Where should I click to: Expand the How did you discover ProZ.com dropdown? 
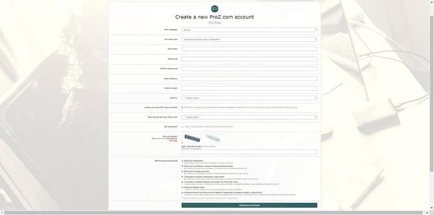pyautogui.click(x=249, y=117)
